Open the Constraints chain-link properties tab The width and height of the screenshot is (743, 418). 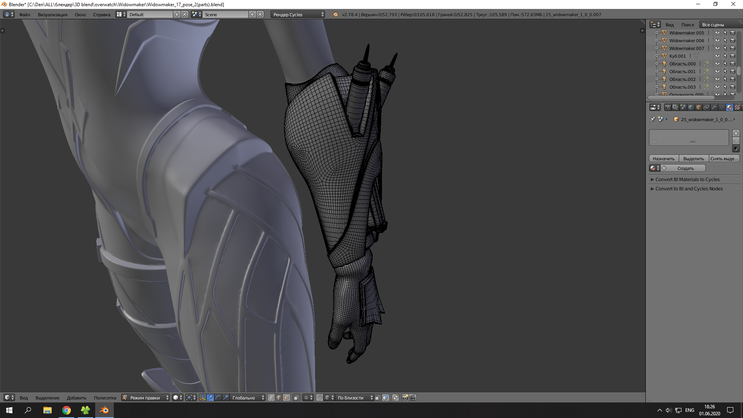(706, 107)
